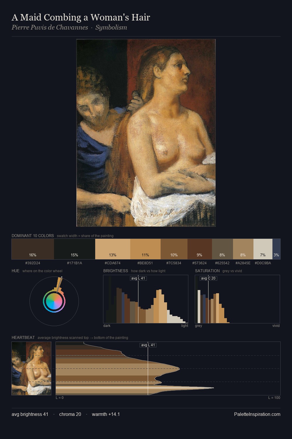Screen dimensions: 292x439
Task: Click 'how dark vs how light' caption
Action: (x=148, y=271)
